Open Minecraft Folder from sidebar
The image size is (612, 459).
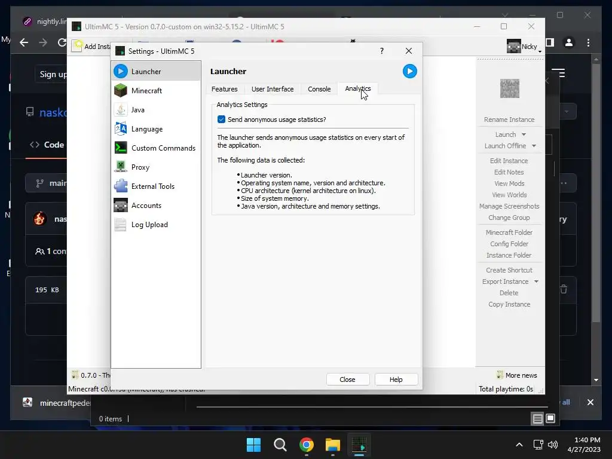509,232
